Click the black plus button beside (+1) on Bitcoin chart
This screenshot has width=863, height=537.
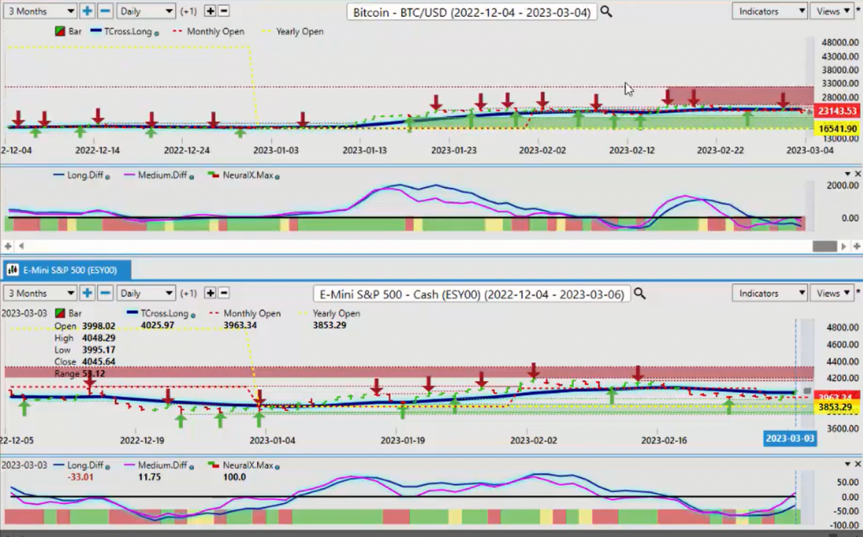210,11
